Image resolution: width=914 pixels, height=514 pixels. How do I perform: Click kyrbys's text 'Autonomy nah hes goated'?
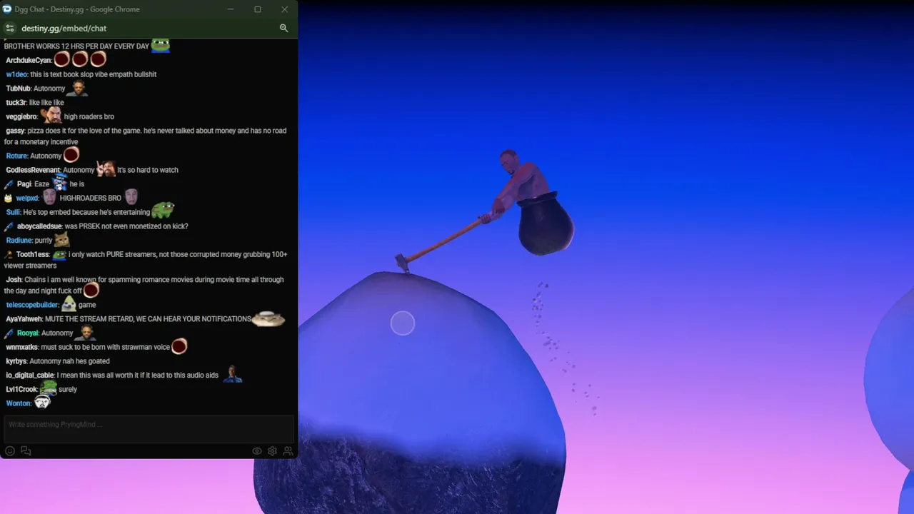[69, 361]
